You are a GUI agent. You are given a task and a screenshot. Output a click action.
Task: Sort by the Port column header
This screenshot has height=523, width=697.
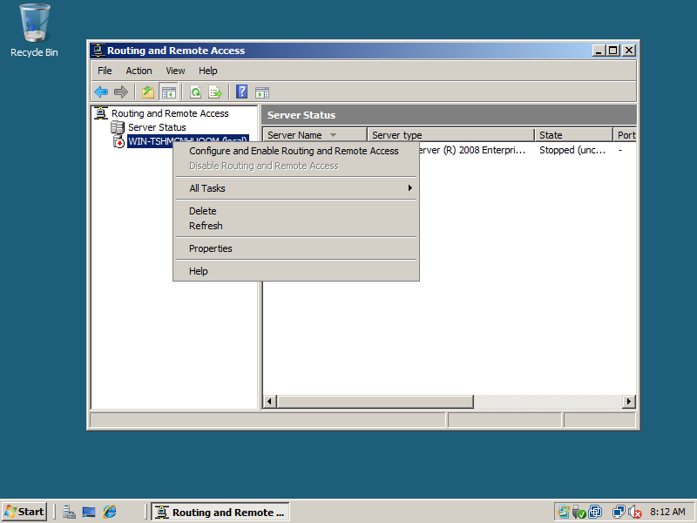(x=625, y=135)
